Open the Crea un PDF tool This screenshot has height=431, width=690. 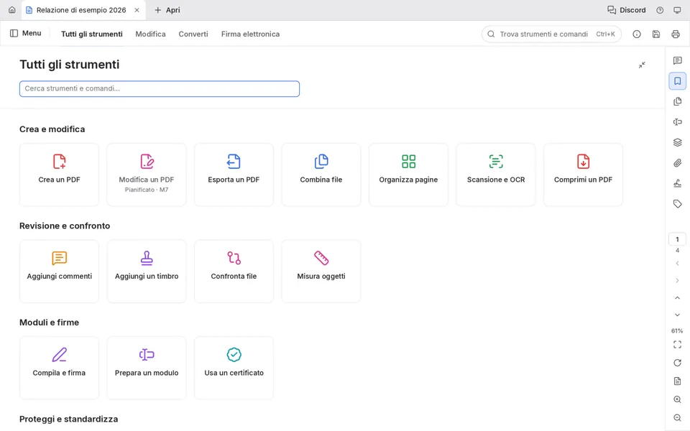pyautogui.click(x=60, y=175)
